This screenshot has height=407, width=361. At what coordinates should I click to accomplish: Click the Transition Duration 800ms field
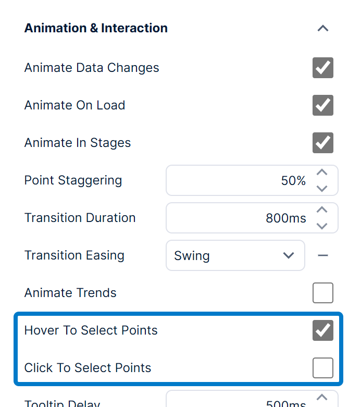[240, 218]
